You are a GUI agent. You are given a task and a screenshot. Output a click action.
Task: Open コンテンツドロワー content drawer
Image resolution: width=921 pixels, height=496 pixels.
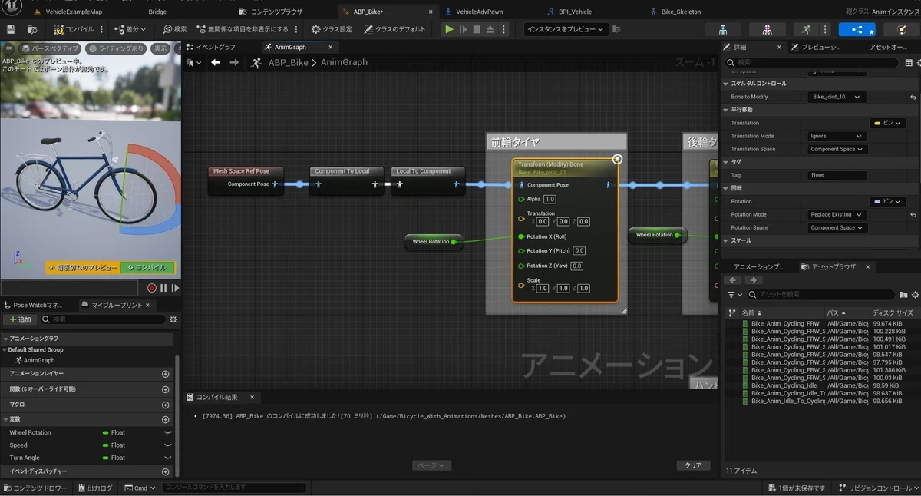(x=35, y=488)
